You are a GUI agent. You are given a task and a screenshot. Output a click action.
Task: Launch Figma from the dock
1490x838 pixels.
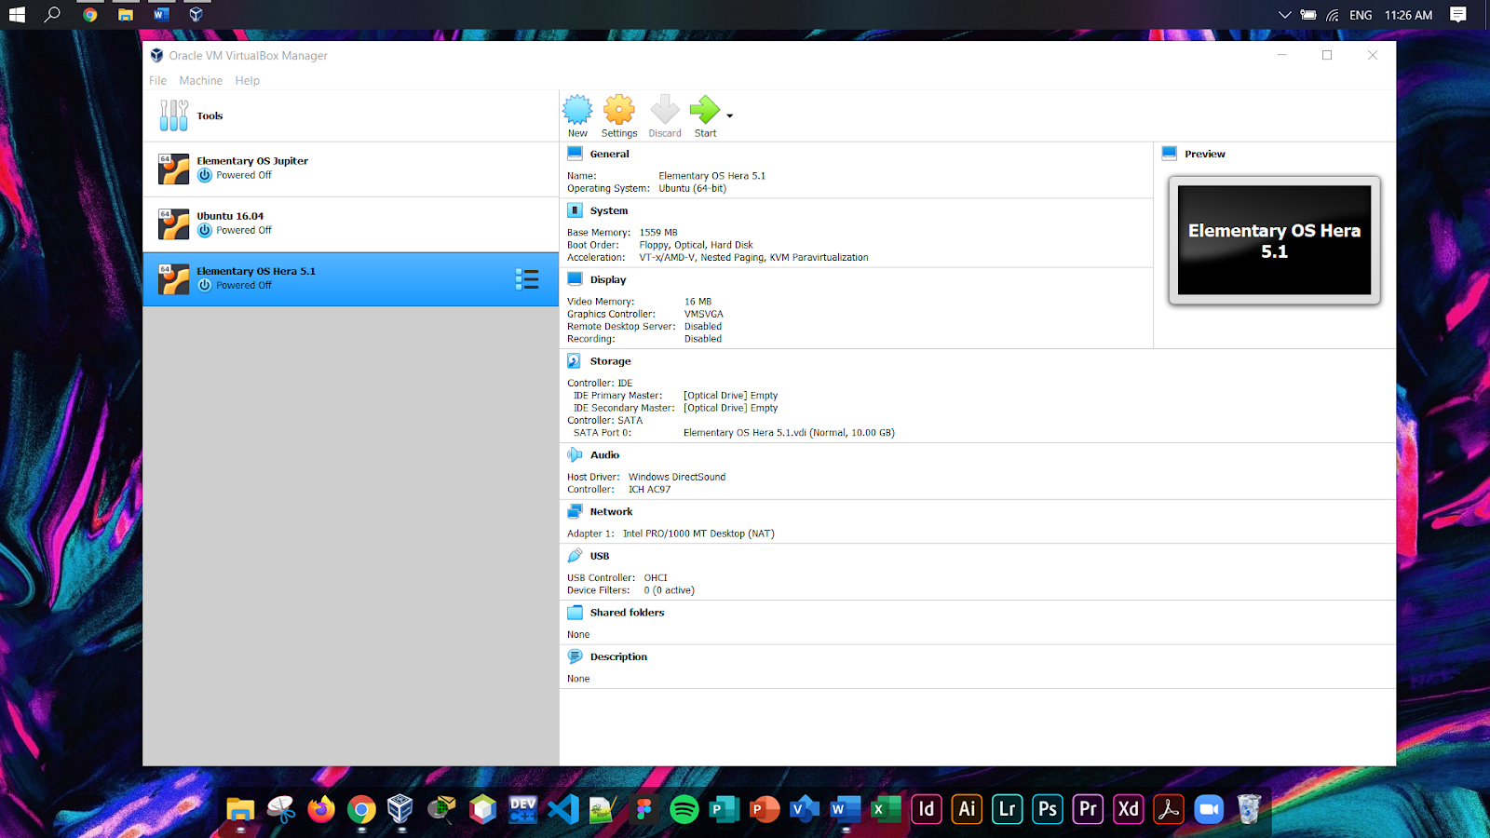click(x=643, y=809)
